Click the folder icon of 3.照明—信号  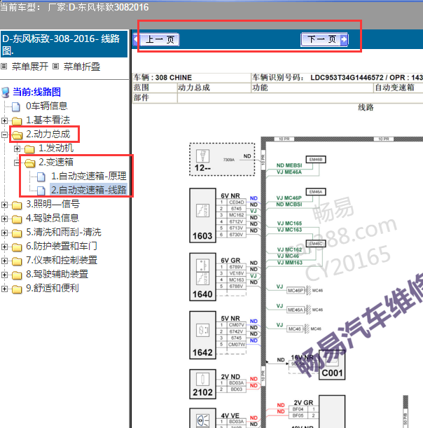17,205
